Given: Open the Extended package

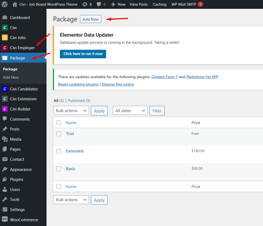Looking at the screenshot, I should [75, 151].
